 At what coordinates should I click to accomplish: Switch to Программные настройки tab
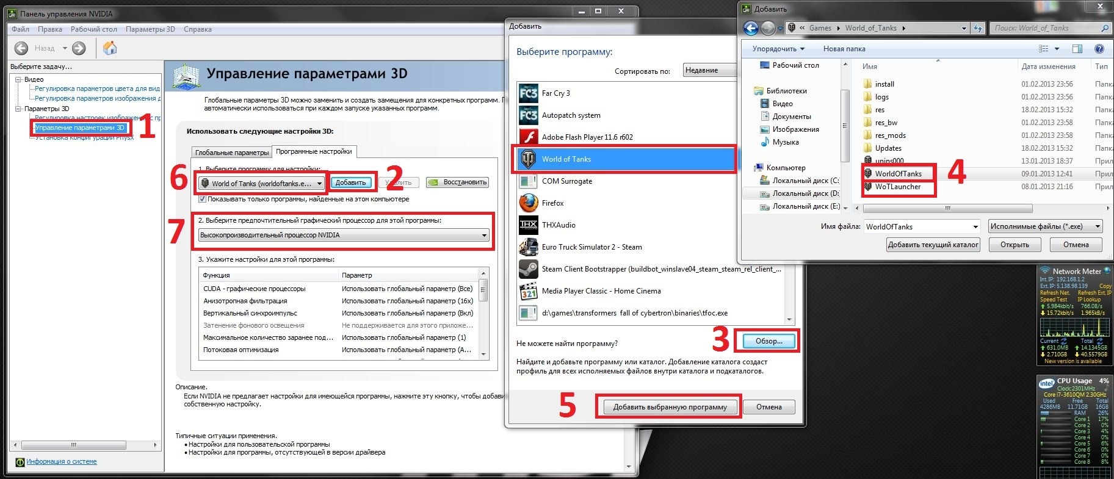314,151
